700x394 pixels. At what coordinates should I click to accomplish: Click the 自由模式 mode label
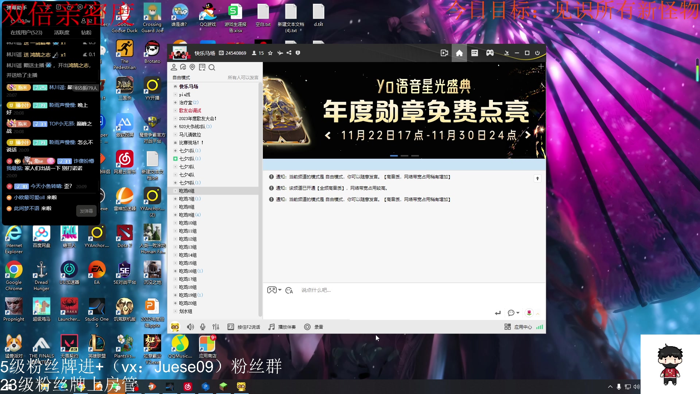(x=181, y=78)
